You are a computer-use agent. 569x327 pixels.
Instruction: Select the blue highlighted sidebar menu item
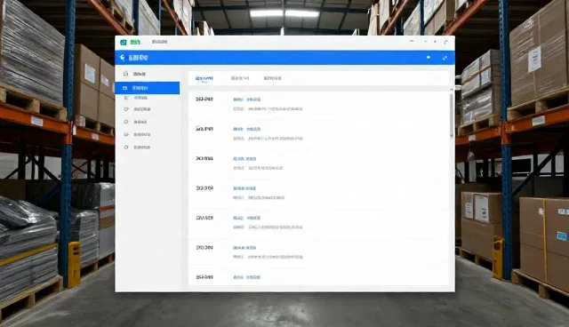[x=148, y=88]
